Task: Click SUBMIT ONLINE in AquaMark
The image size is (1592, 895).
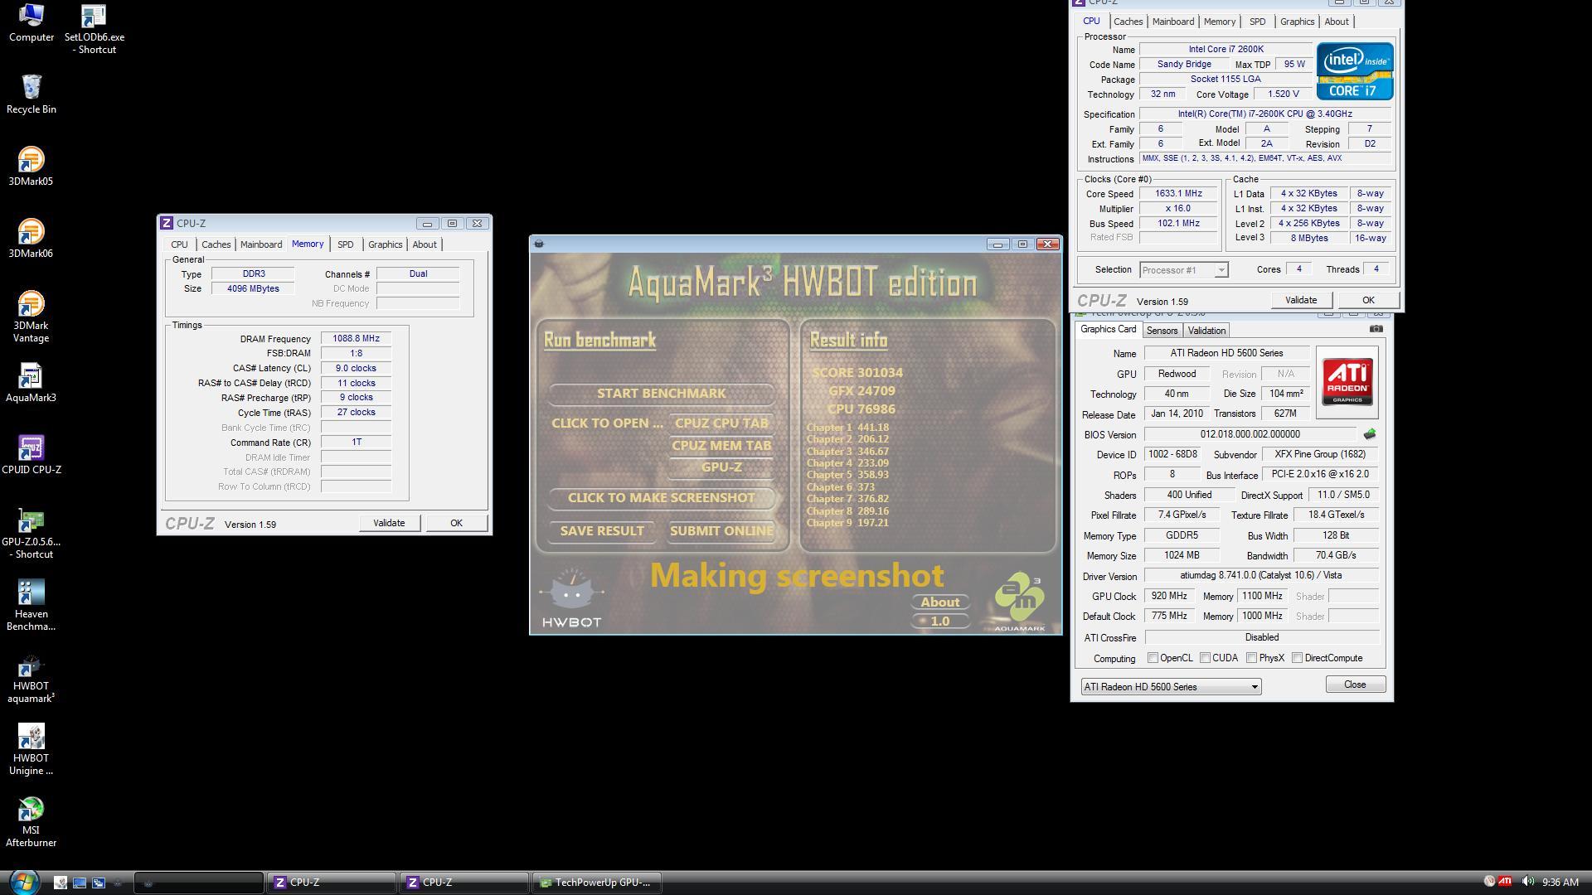Action: tap(721, 531)
